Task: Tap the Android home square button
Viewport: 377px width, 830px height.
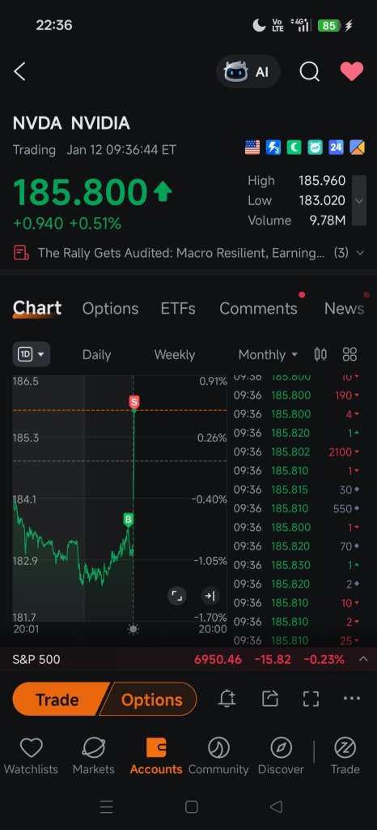Action: [x=191, y=806]
